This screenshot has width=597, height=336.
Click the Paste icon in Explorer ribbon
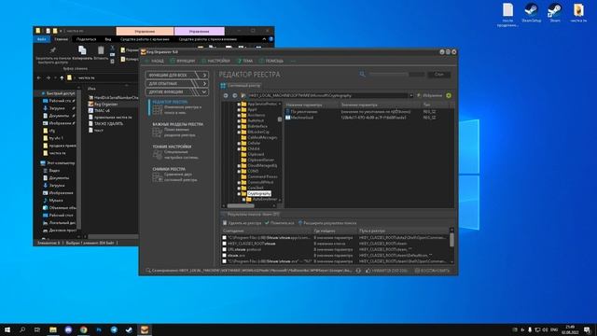(101, 49)
